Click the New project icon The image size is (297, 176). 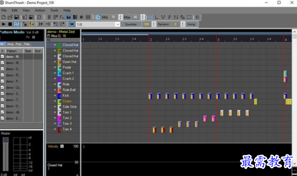(x=3, y=17)
